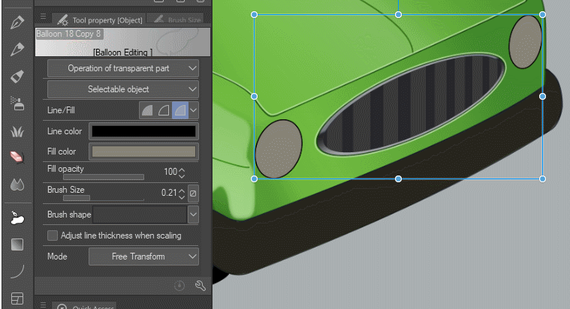The width and height of the screenshot is (570, 309).
Task: Switch to the Brush Size tab
Action: point(177,19)
